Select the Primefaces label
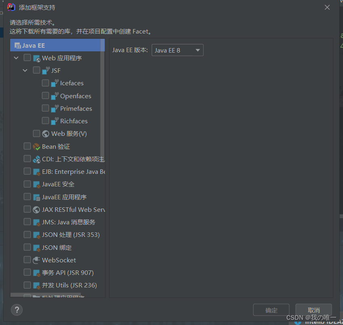The width and height of the screenshot is (343, 325). click(x=76, y=109)
